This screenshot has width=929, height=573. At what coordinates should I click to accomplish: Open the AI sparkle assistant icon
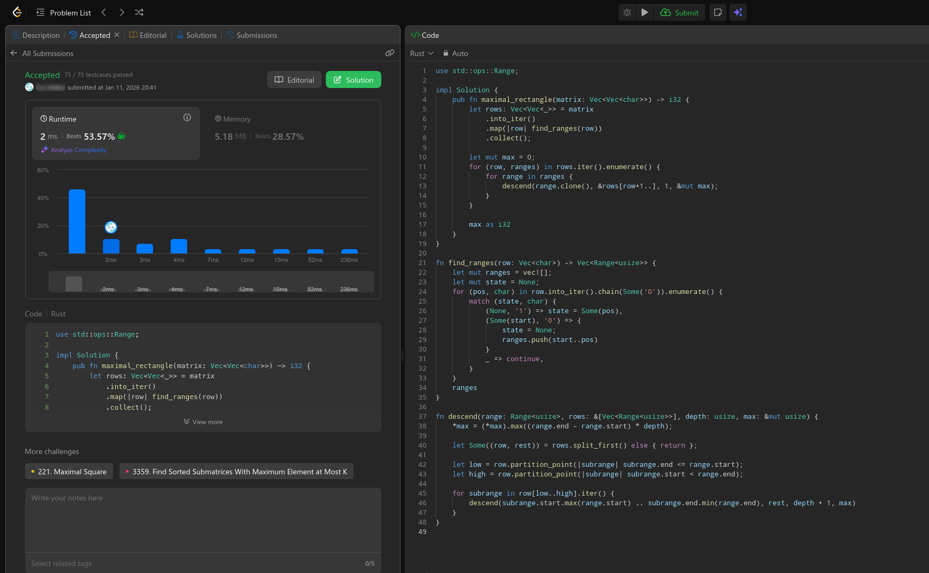point(738,12)
